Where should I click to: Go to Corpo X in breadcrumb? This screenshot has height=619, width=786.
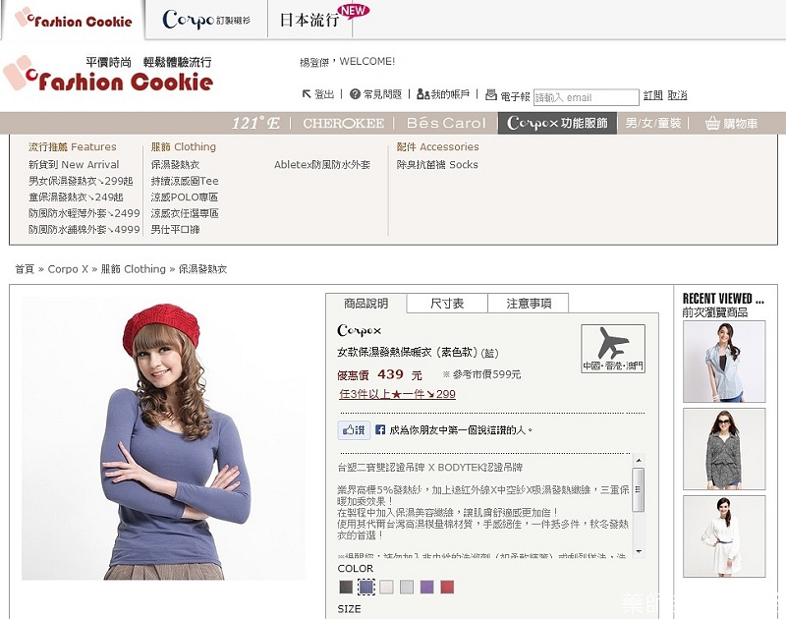[x=68, y=269]
